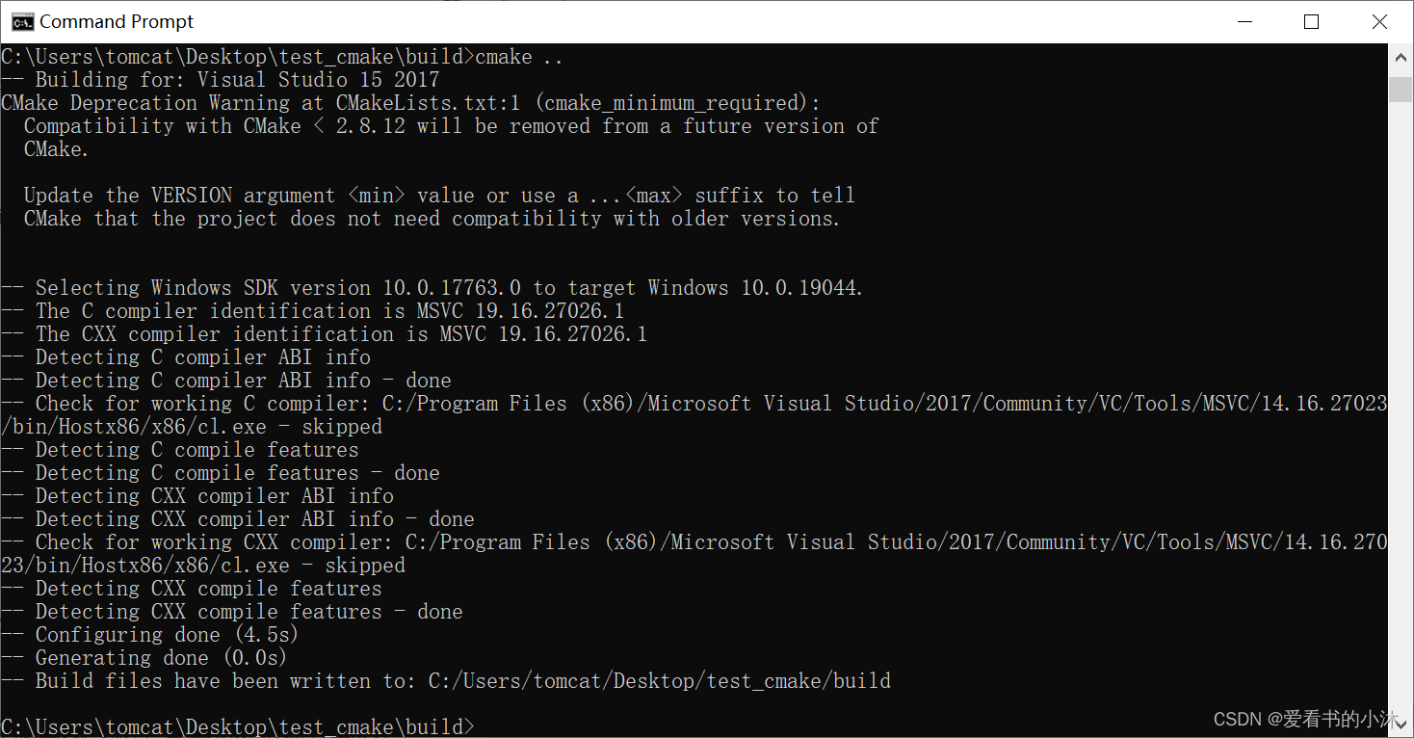
Task: Click line 'CMake that the project does not need'
Action: [x=432, y=219]
